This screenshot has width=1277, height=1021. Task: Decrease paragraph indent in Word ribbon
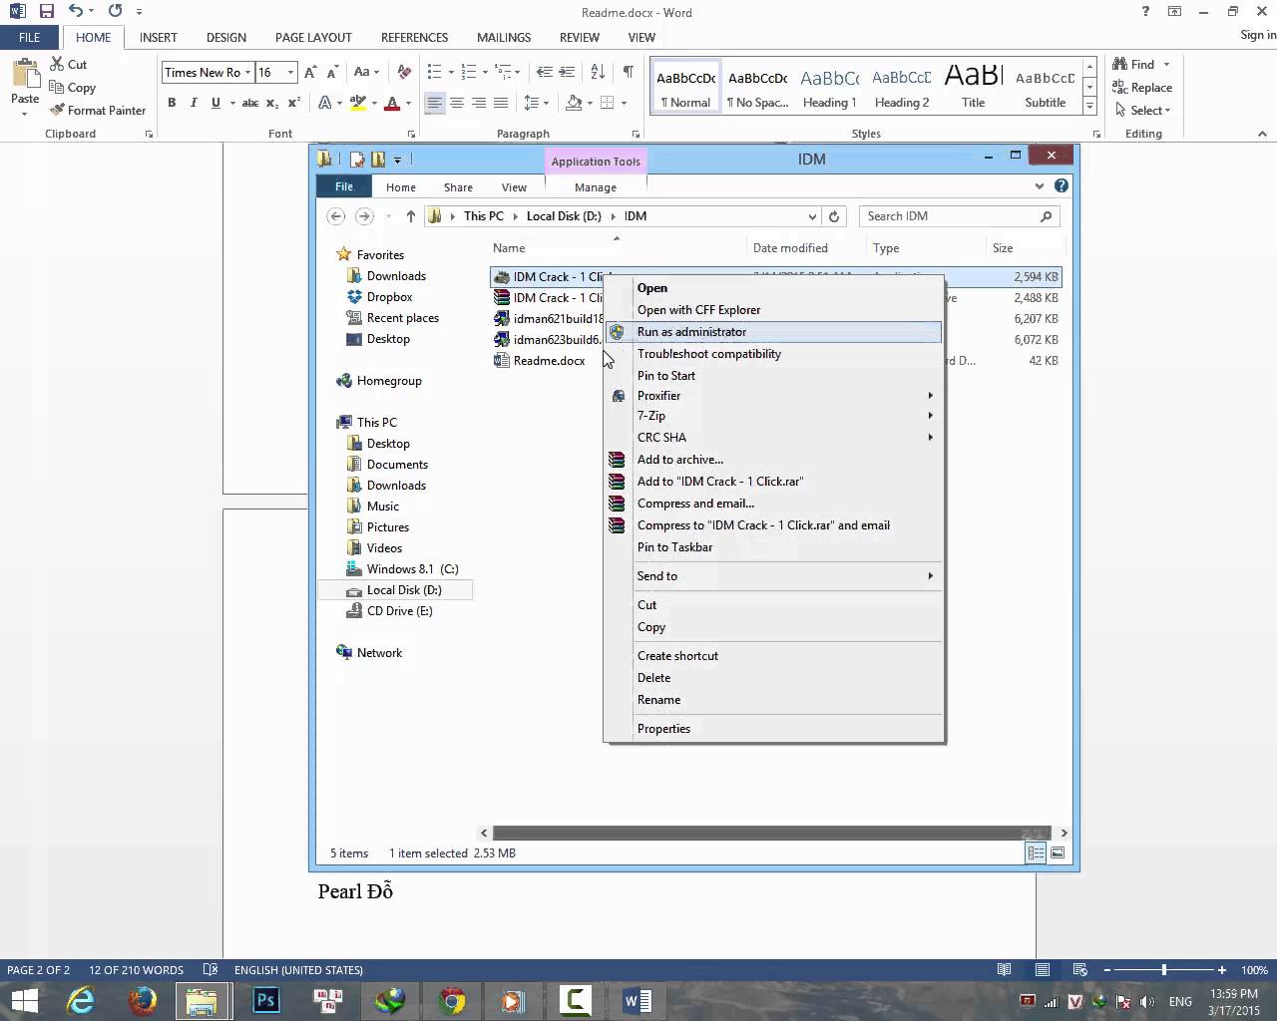click(x=544, y=72)
